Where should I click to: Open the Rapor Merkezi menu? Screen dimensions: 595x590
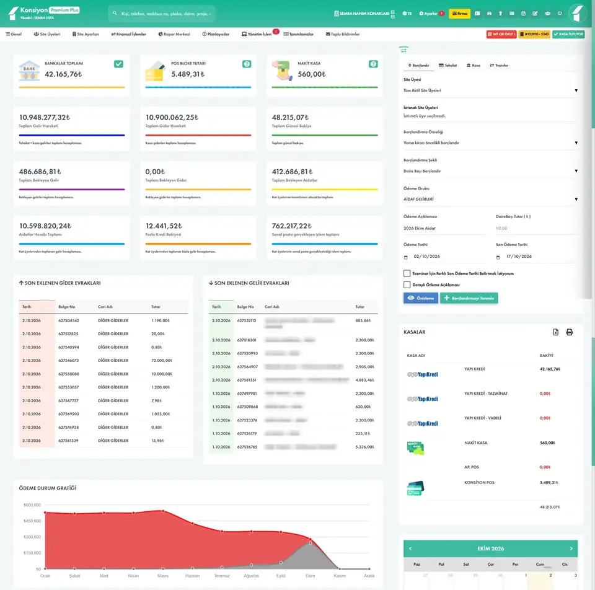(x=174, y=34)
